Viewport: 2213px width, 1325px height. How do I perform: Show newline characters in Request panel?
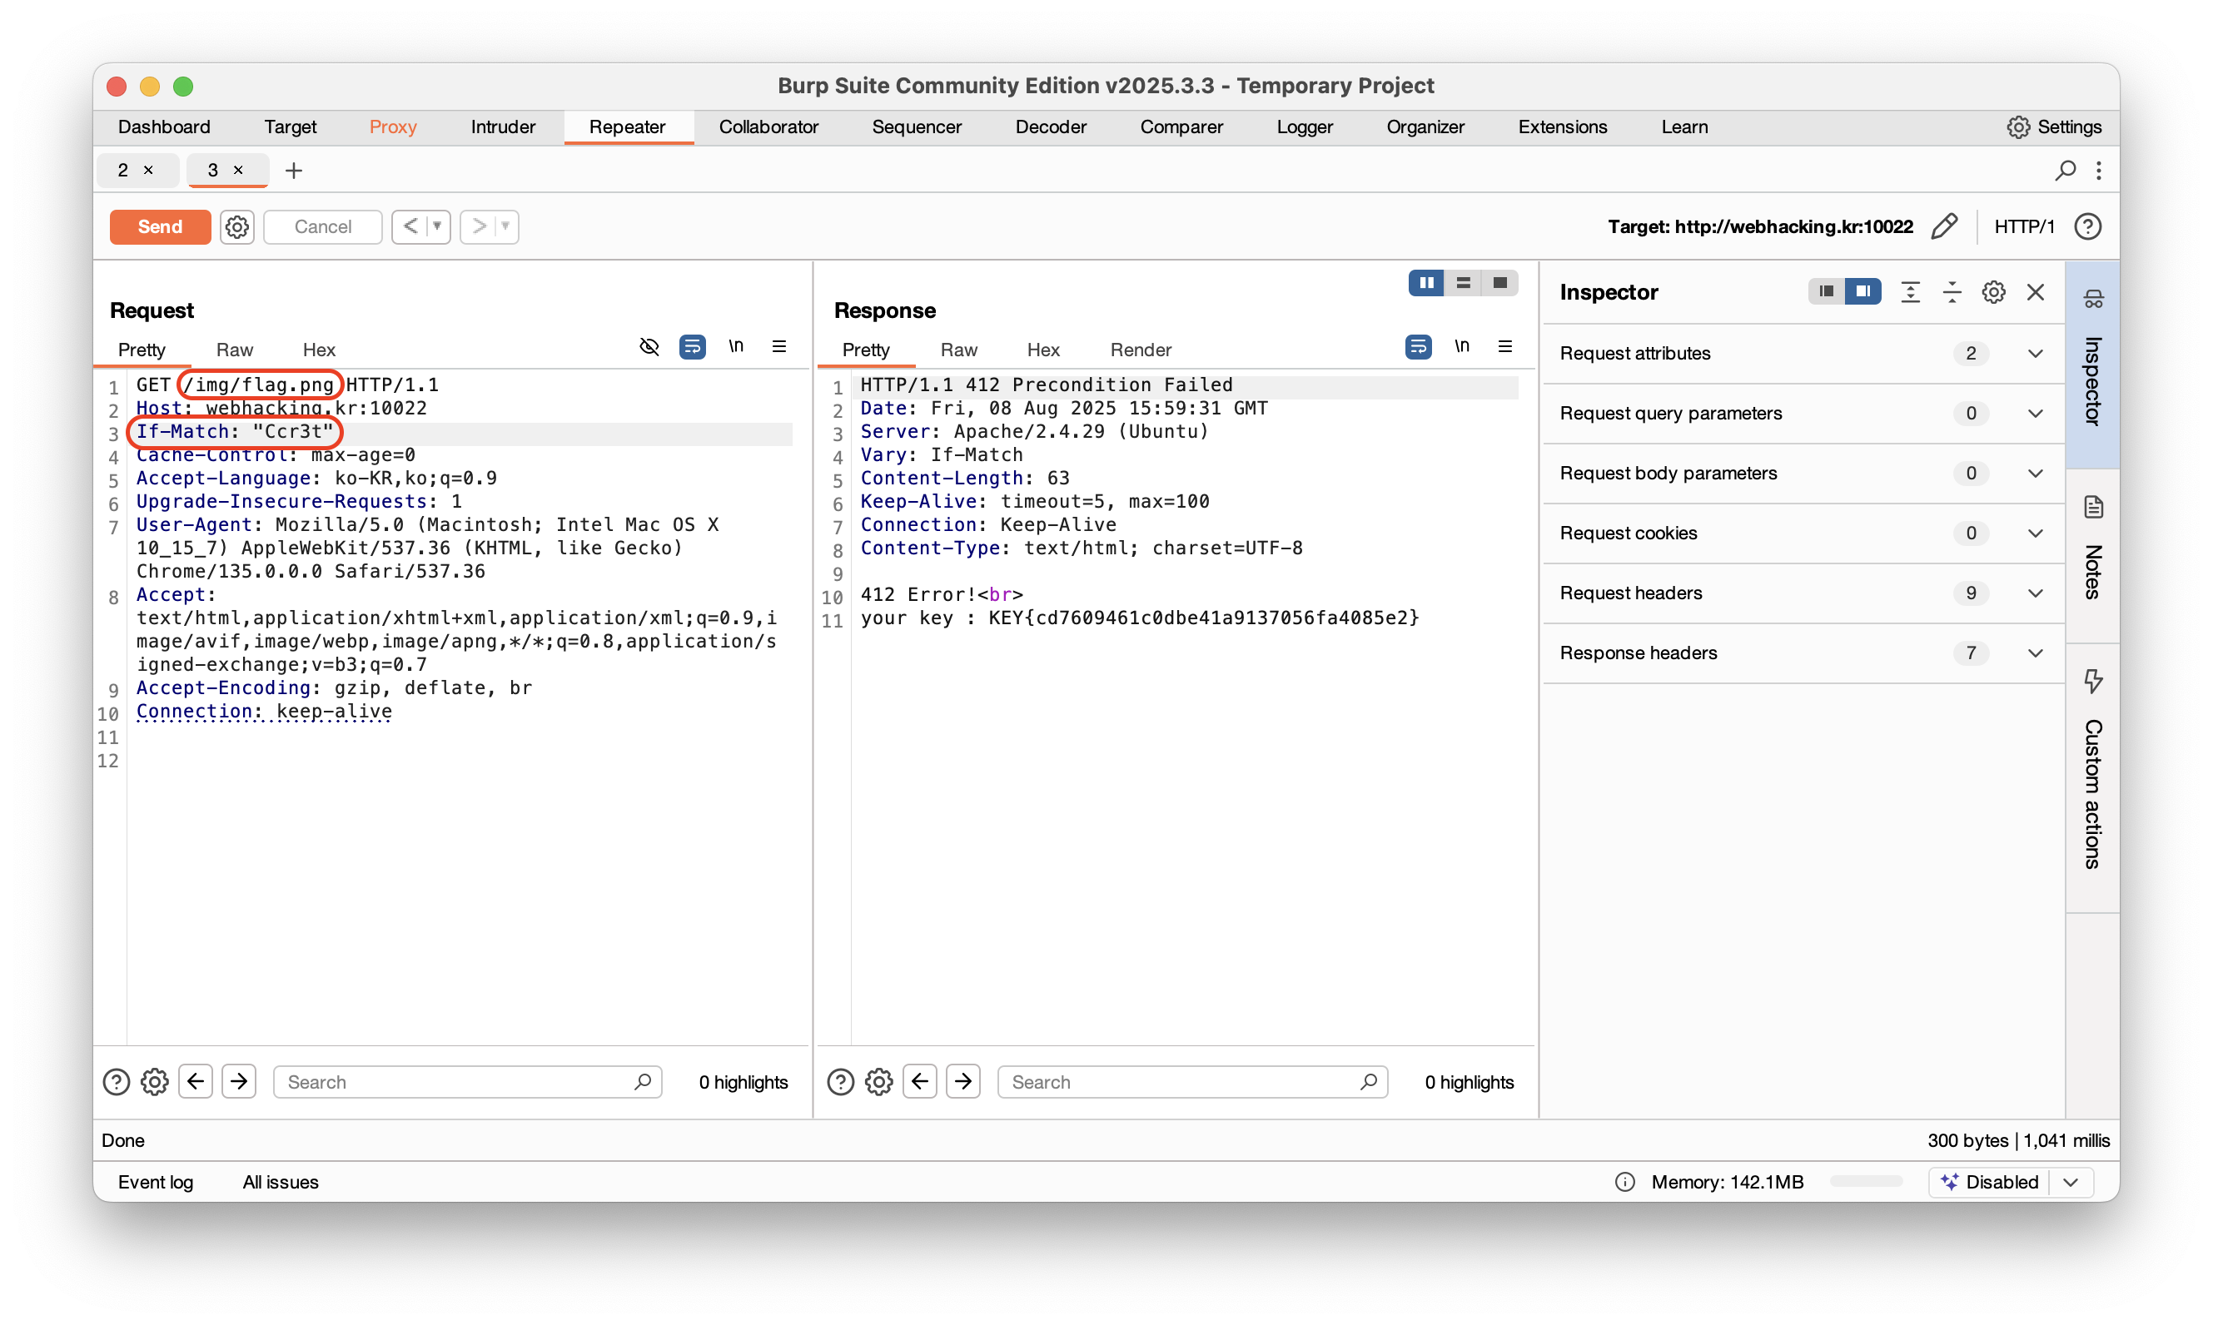(735, 346)
